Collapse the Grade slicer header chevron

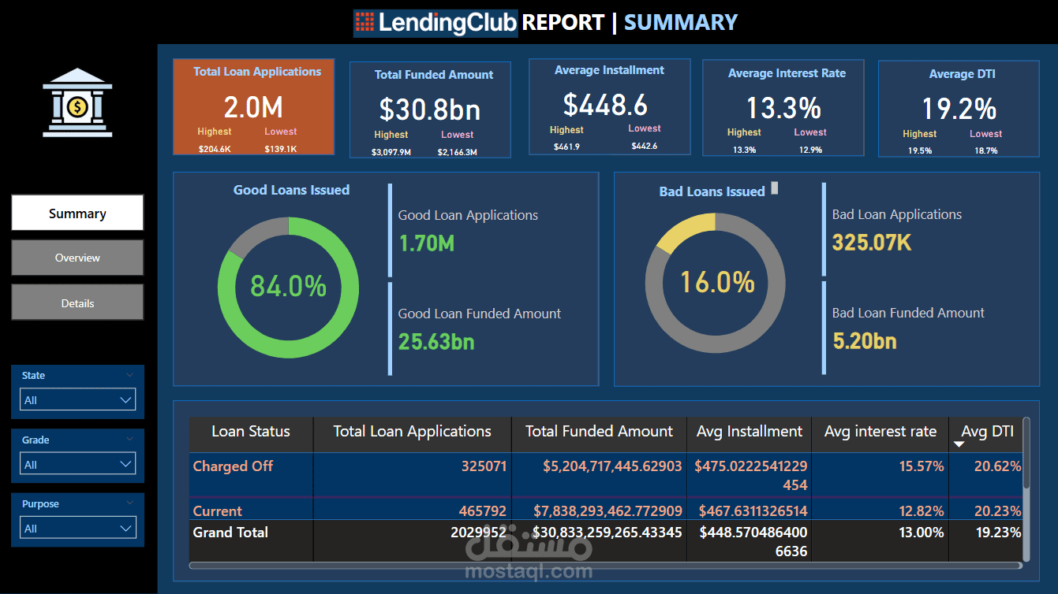click(129, 439)
